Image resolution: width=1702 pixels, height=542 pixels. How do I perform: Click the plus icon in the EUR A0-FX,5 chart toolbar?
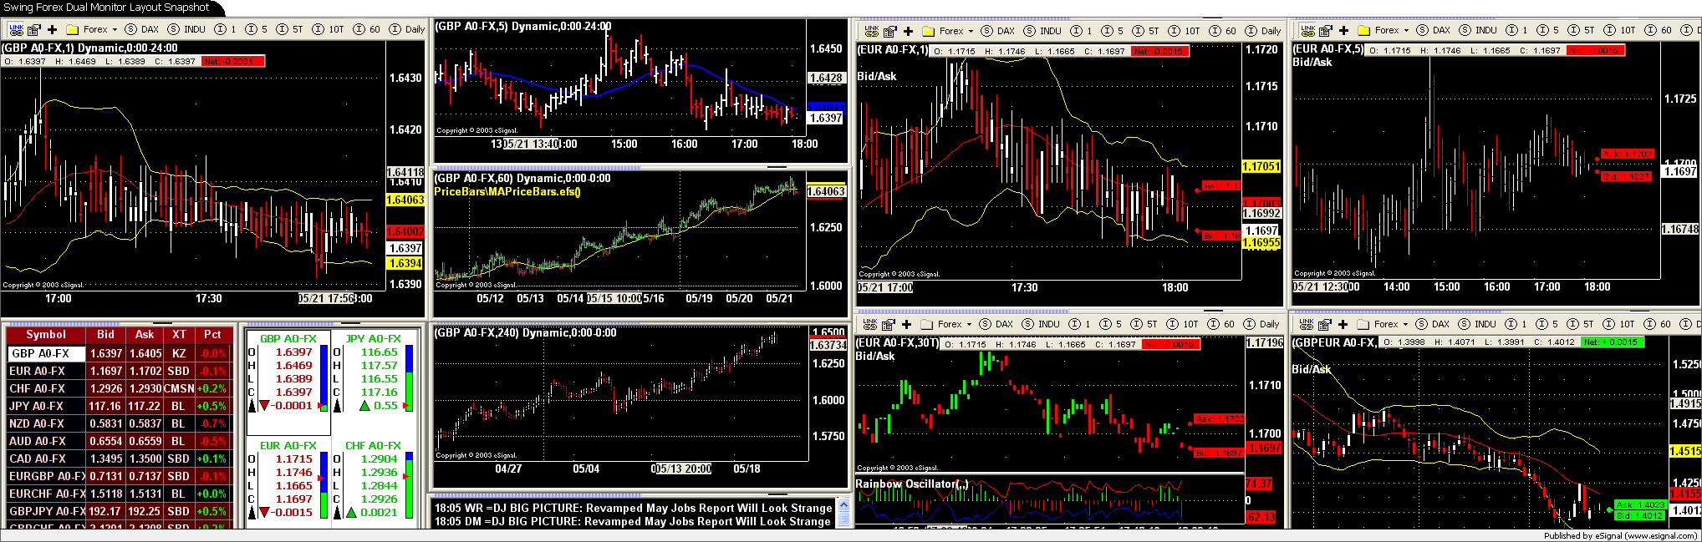tap(1343, 30)
